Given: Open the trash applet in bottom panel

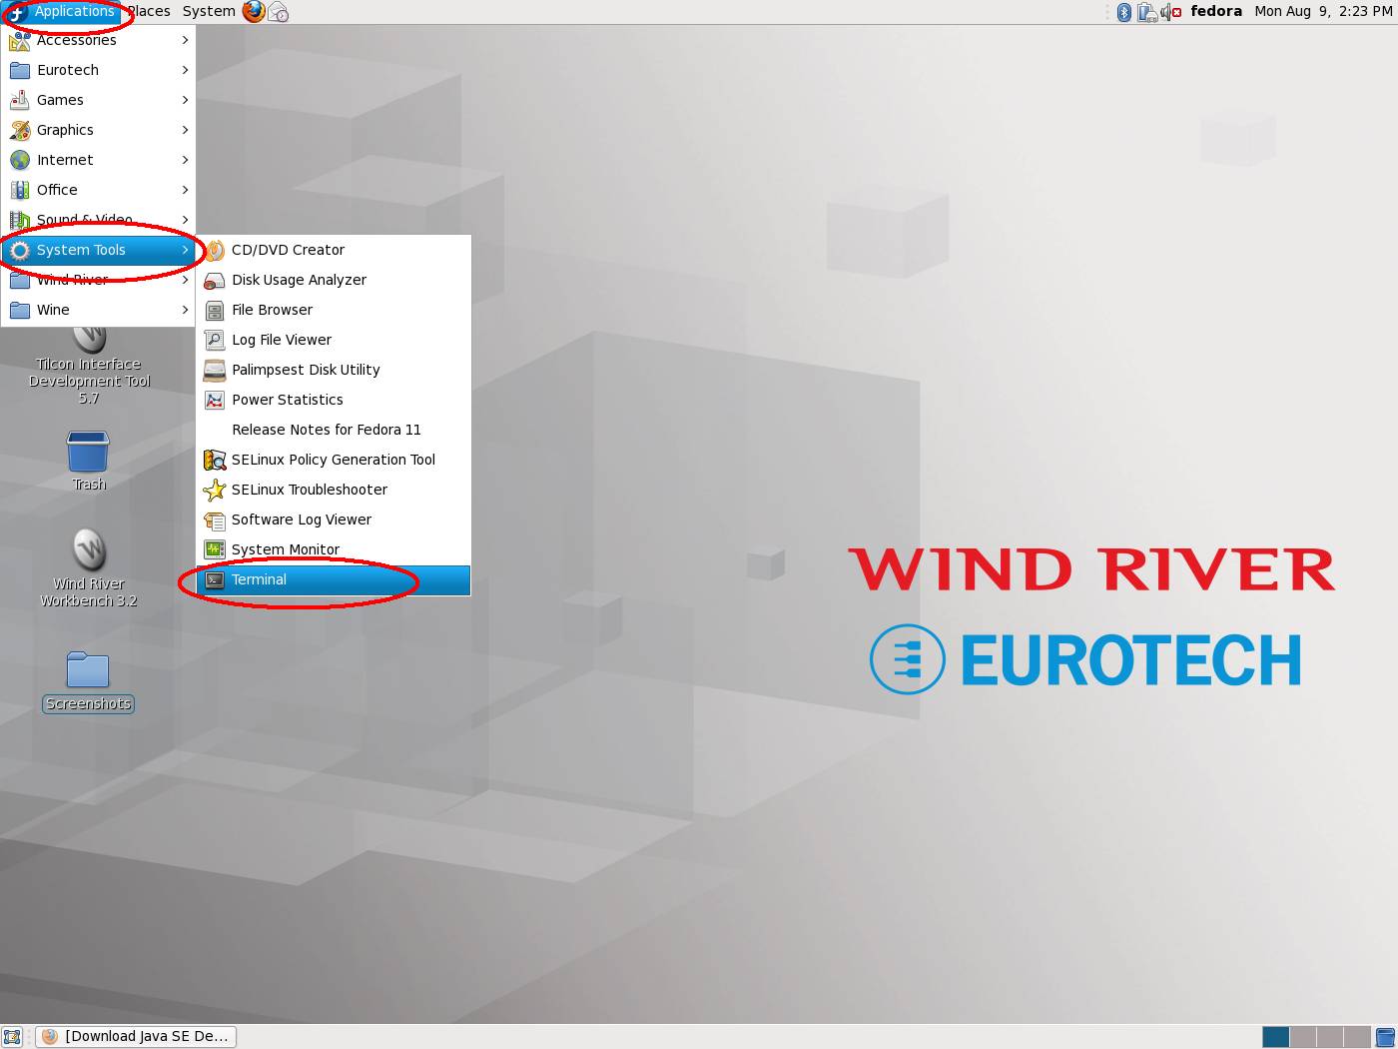Looking at the screenshot, I should pos(1385,1037).
